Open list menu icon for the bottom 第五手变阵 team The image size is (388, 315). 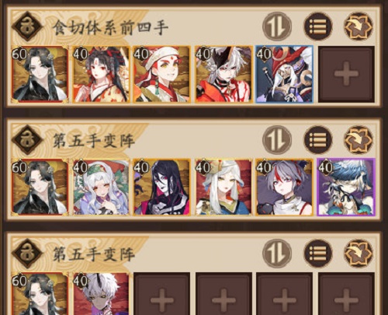pos(318,254)
